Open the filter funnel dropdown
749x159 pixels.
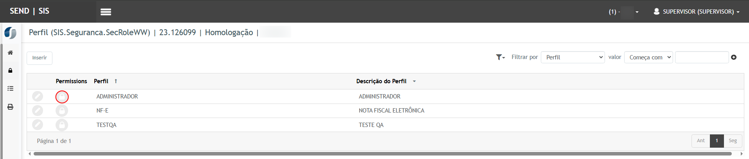pos(500,57)
